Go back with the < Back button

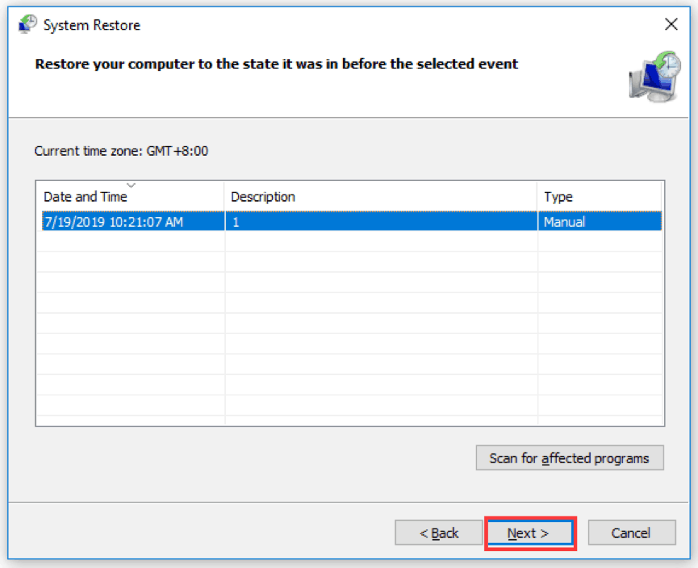439,532
